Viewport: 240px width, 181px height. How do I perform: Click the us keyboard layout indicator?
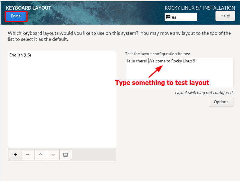(181, 17)
